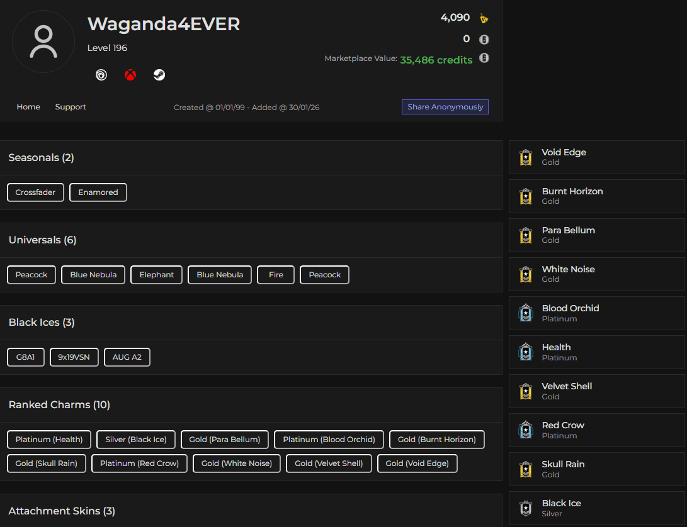Image resolution: width=687 pixels, height=527 pixels.
Task: Click the Ubisoft platform icon
Action: click(x=101, y=75)
